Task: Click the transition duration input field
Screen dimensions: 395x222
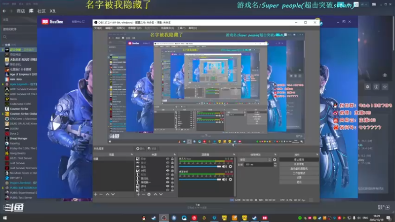Action: (x=259, y=165)
